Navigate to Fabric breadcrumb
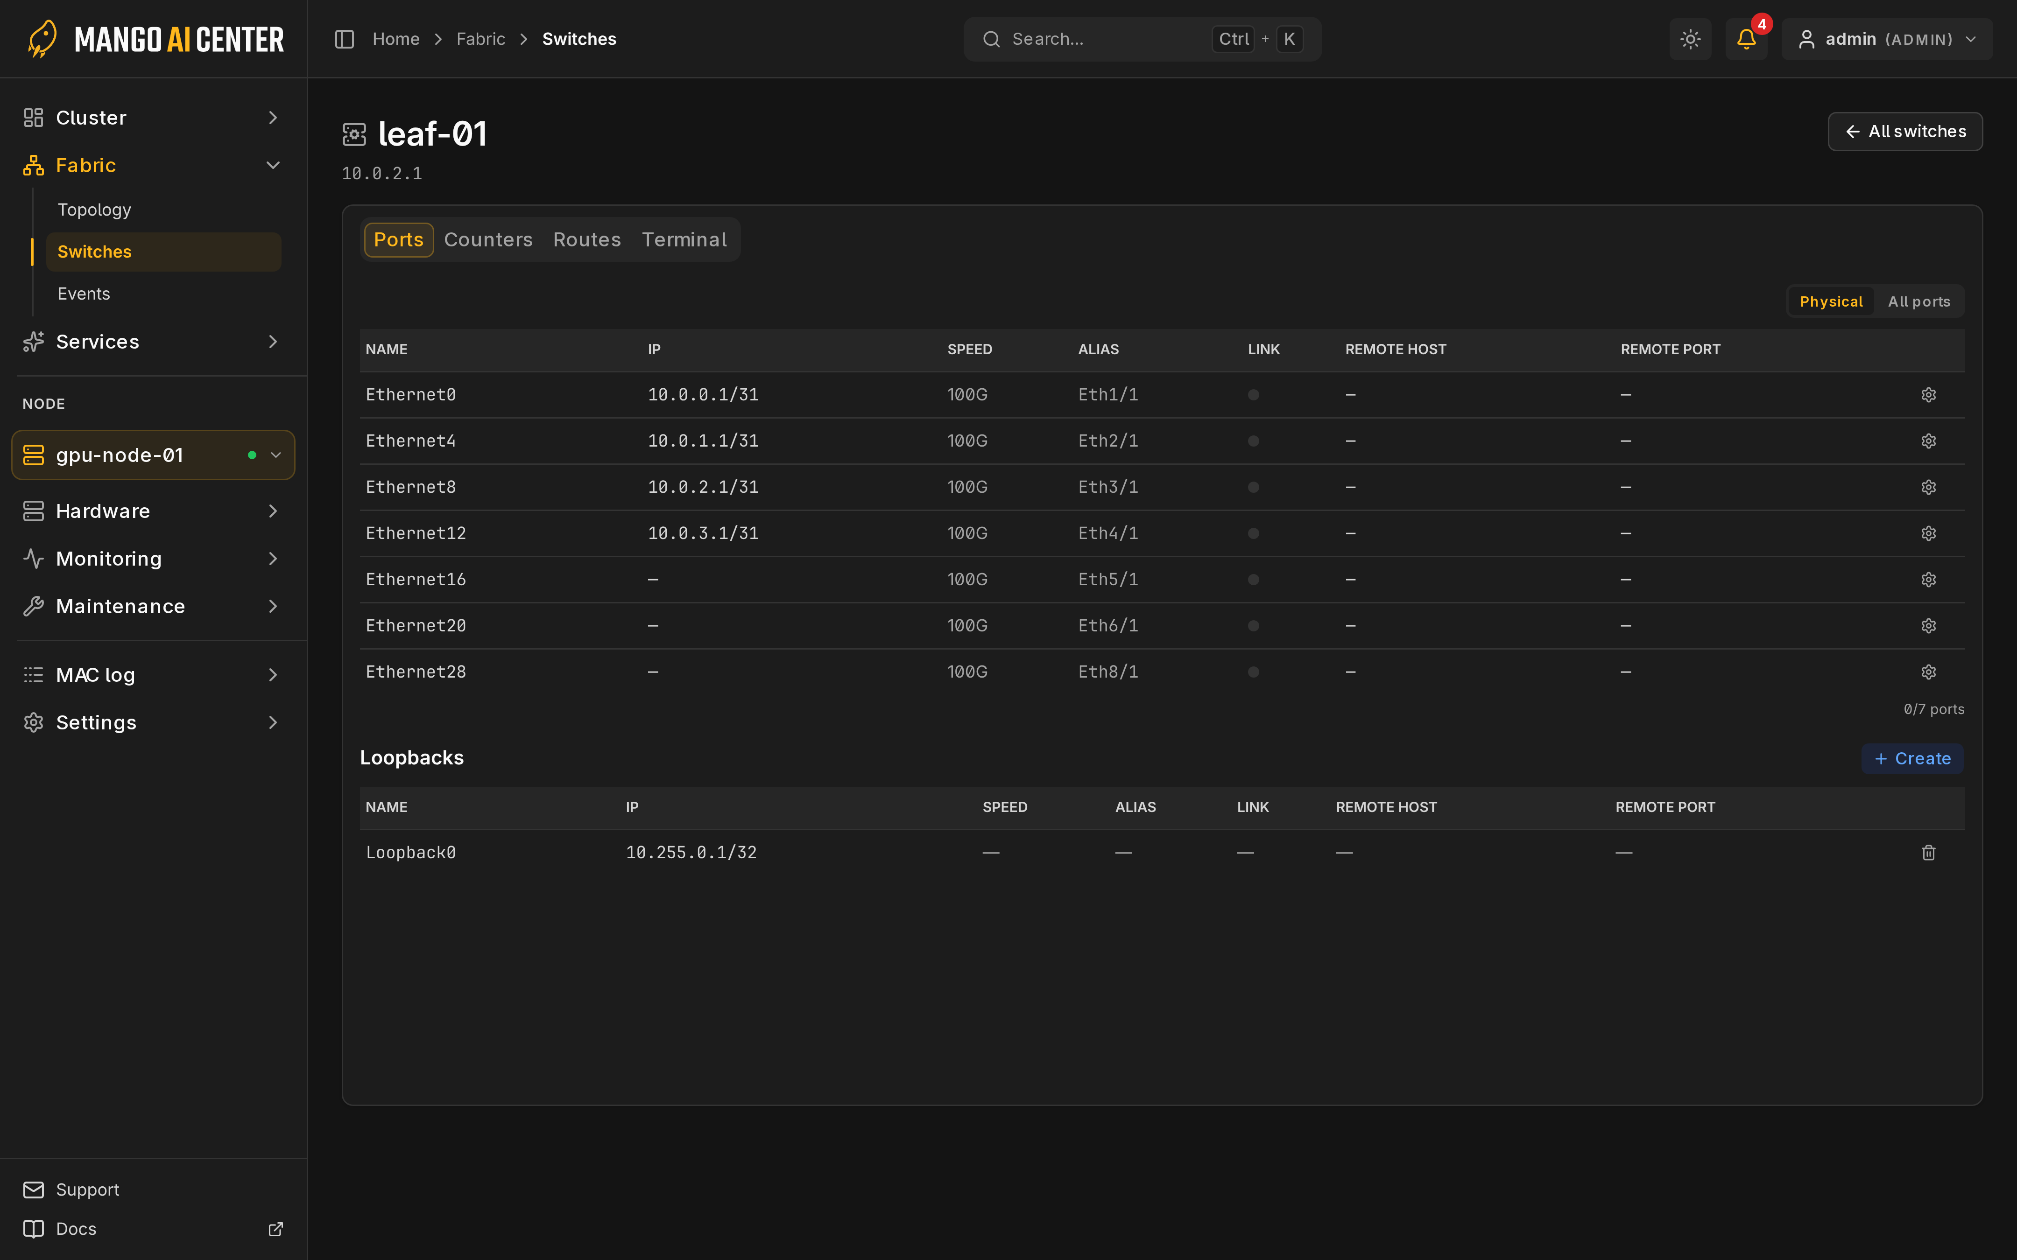The image size is (2017, 1260). pos(481,39)
